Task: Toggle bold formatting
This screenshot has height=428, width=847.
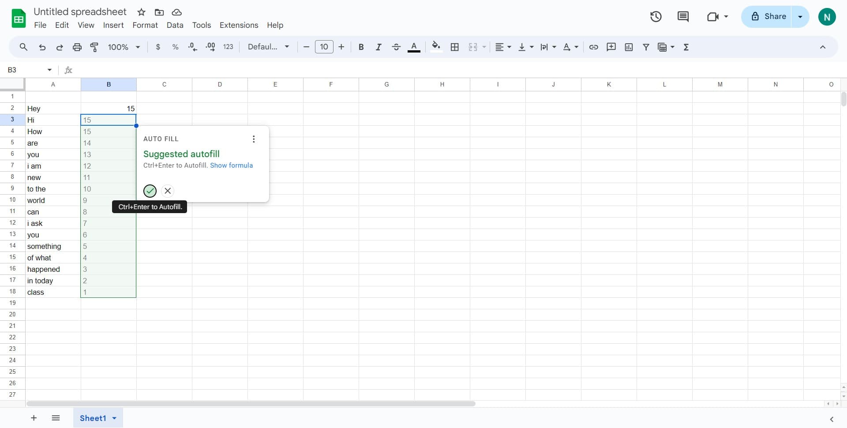Action: point(361,47)
